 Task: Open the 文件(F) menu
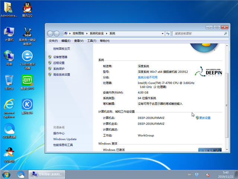pos(53,41)
